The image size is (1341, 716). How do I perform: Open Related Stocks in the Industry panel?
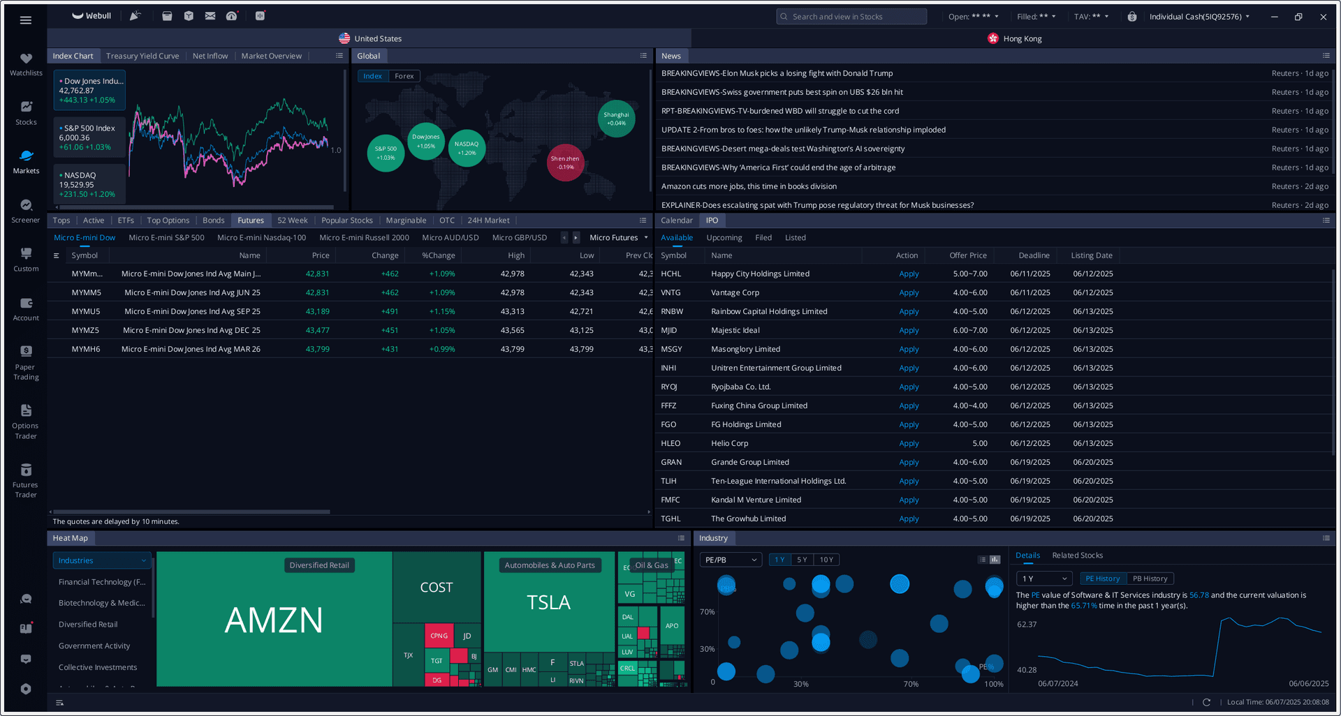(1077, 555)
